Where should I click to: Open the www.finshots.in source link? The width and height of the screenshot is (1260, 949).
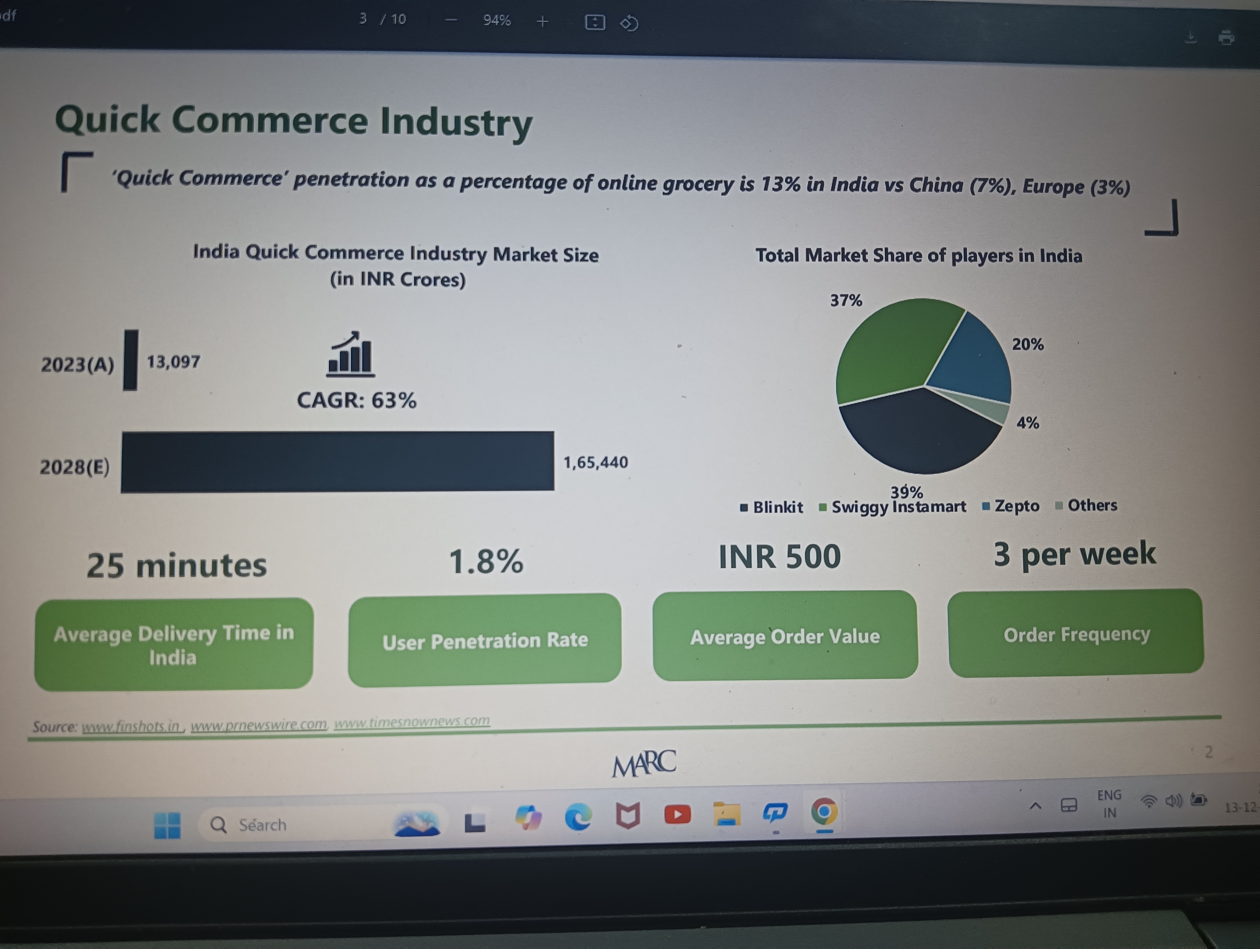130,726
